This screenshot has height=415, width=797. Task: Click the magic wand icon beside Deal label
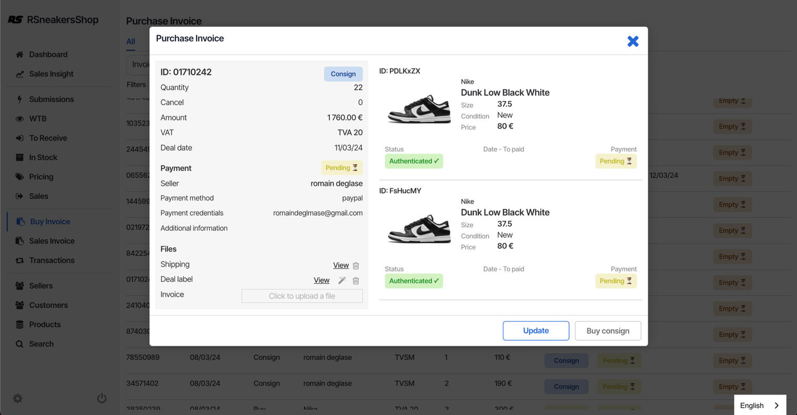(x=342, y=280)
